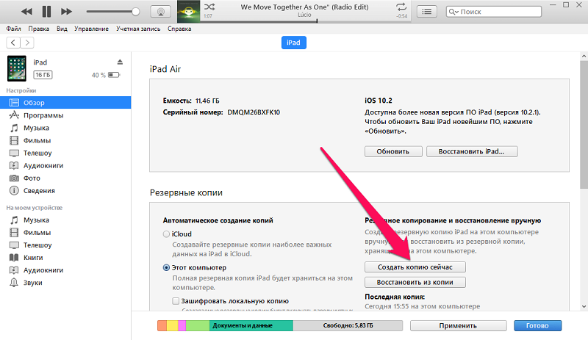
Task: Open the AirPlay output icon
Action: coord(159,12)
